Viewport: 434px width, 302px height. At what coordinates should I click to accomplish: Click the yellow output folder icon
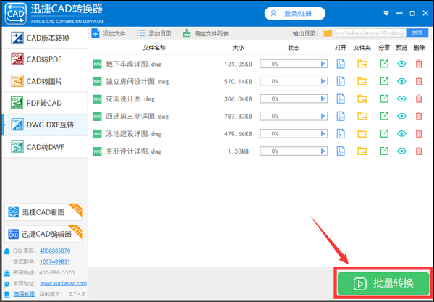[x=328, y=33]
